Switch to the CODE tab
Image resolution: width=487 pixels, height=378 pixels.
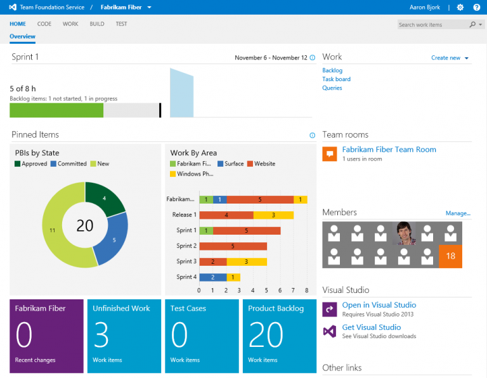click(x=44, y=24)
